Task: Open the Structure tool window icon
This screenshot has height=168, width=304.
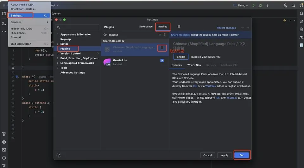Action: click(4, 24)
